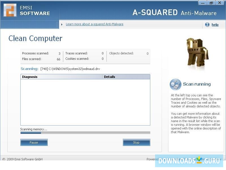Image resolution: width=226 pixels, height=170 pixels.
Task: Open the blue help question mark icon
Action: 207,25
